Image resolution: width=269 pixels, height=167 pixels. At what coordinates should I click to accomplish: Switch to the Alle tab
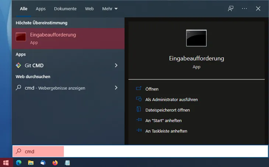[24, 9]
